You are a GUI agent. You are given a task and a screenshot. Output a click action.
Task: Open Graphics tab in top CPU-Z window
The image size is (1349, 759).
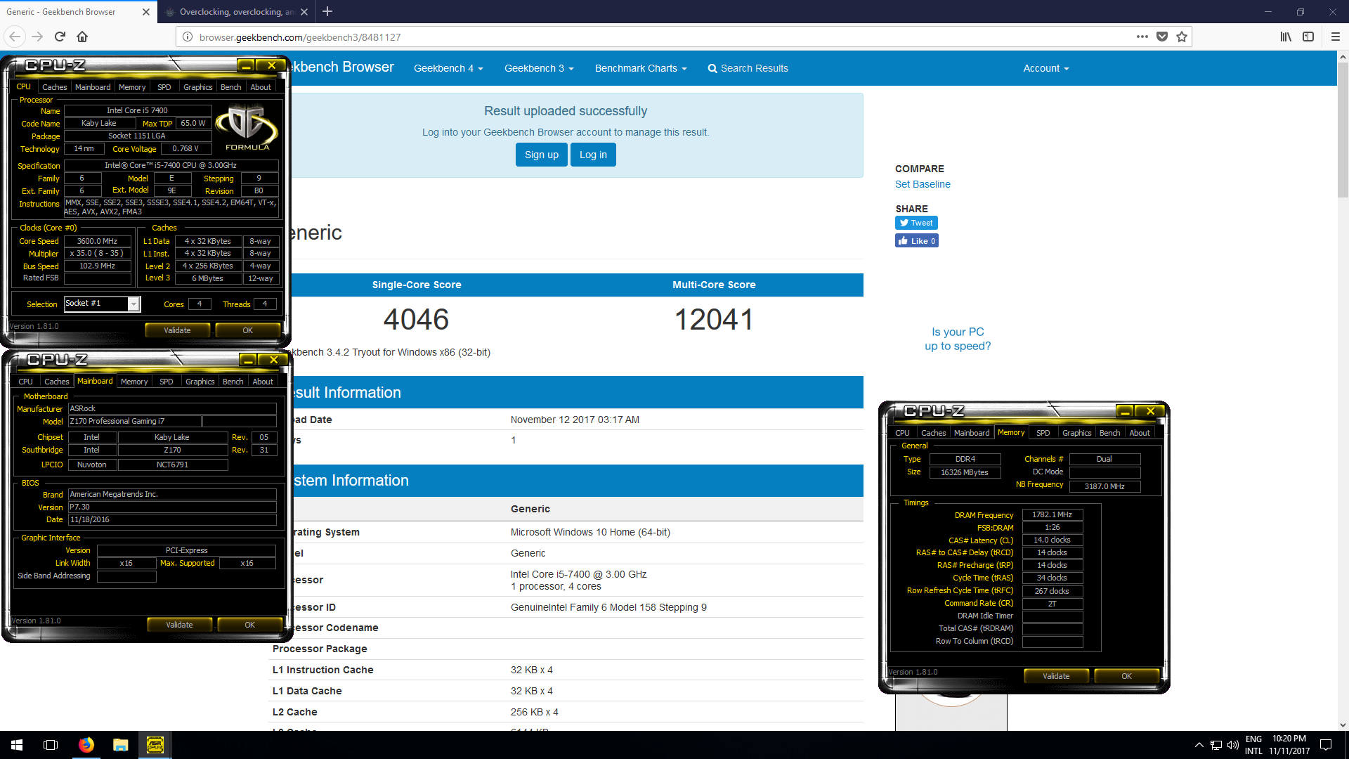pos(197,87)
